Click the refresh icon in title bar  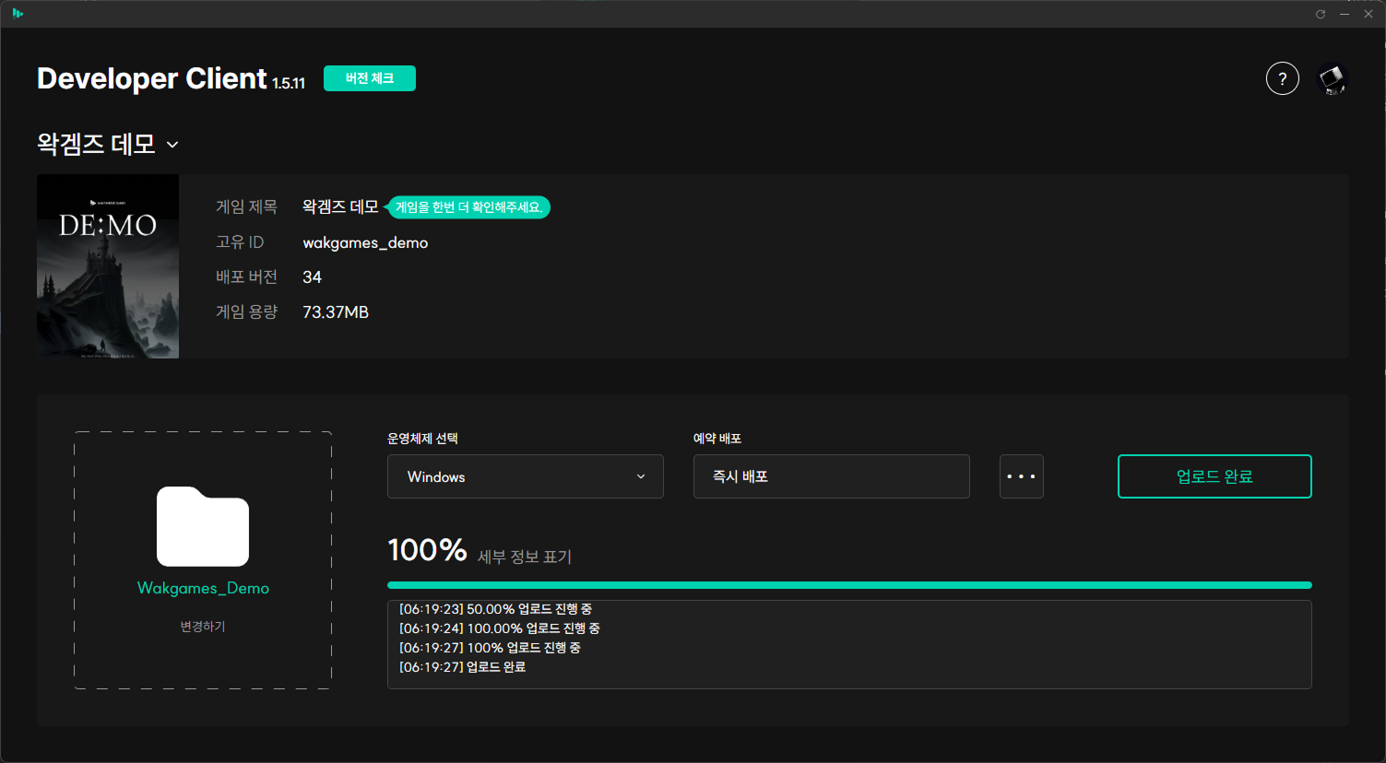click(1321, 14)
